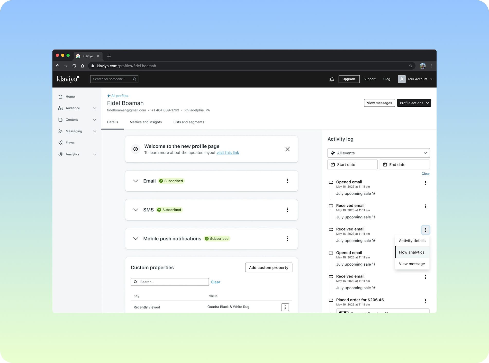
Task: Select Activity details from context menu
Action: pyautogui.click(x=412, y=241)
